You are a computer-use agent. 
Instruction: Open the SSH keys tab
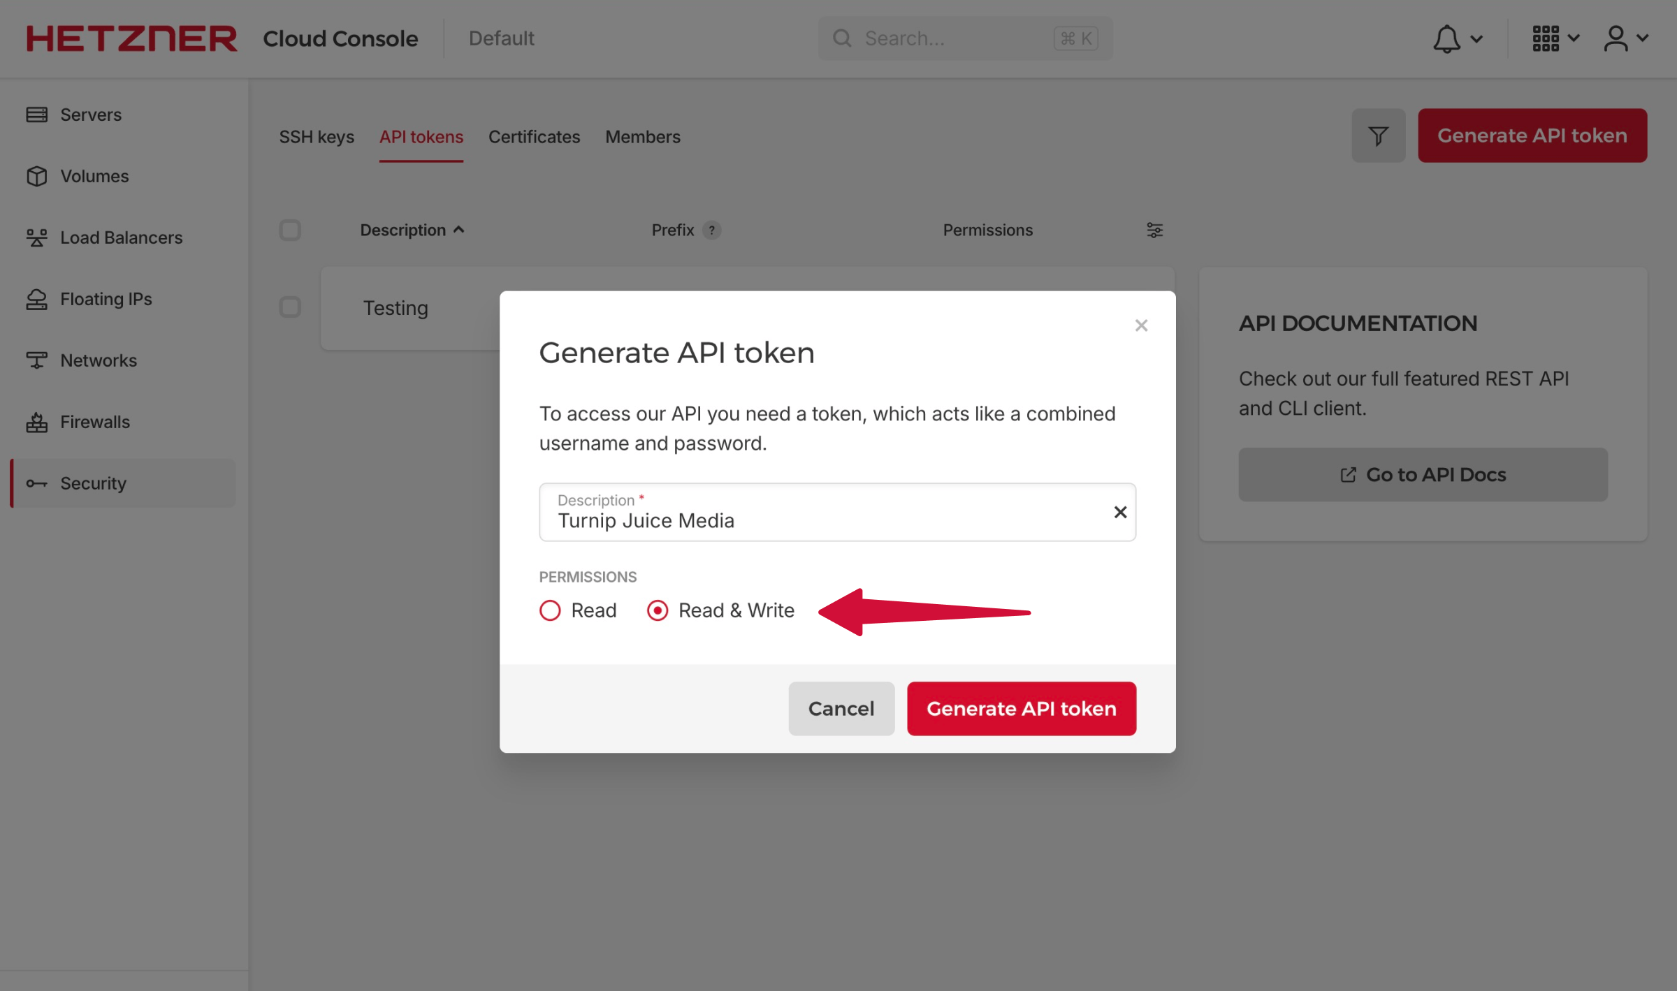tap(316, 137)
